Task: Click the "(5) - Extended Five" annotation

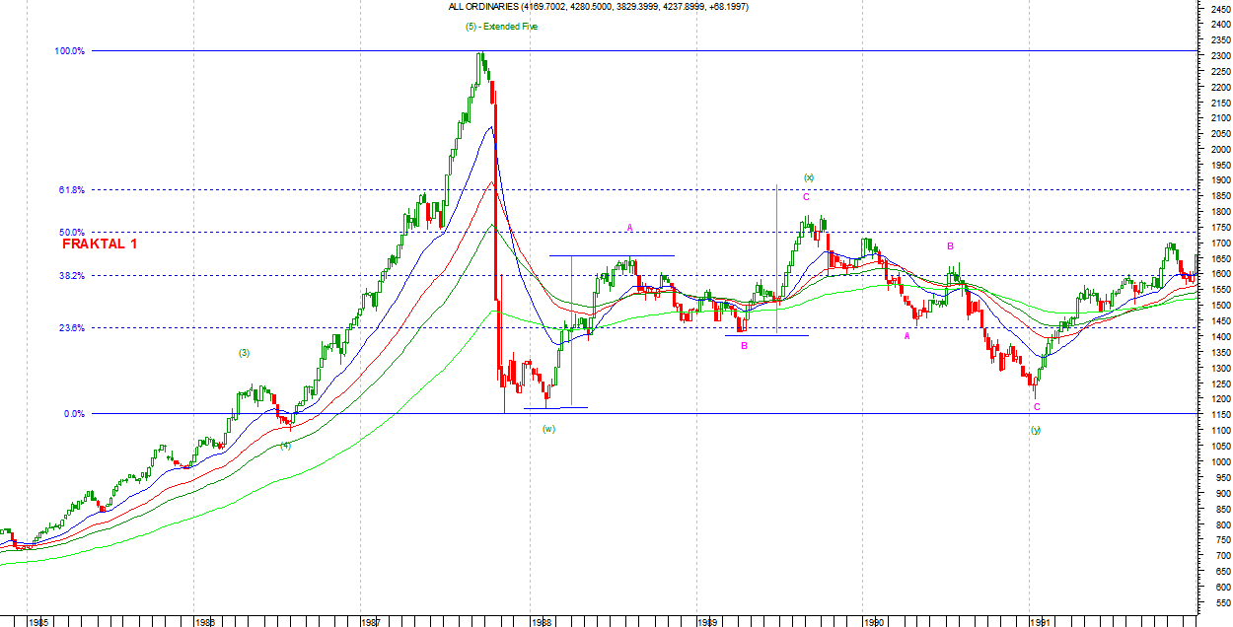Action: pos(501,27)
